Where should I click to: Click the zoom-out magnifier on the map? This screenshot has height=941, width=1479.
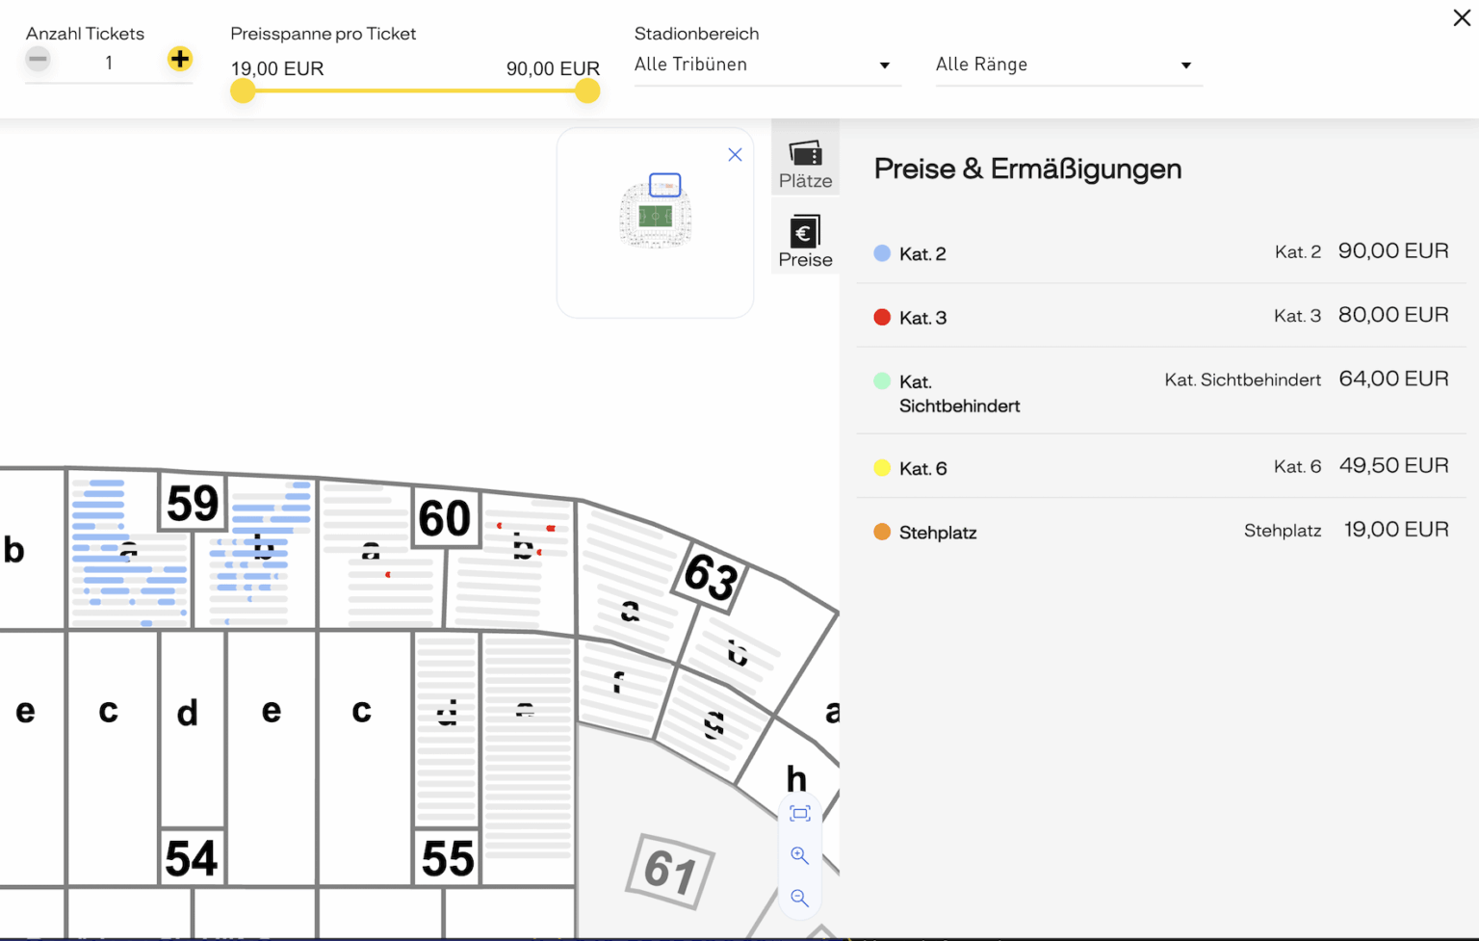tap(799, 898)
